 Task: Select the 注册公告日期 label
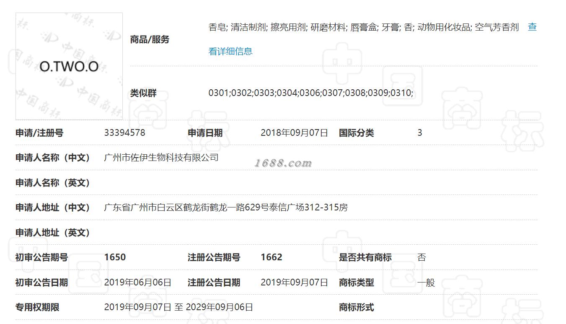(x=214, y=283)
